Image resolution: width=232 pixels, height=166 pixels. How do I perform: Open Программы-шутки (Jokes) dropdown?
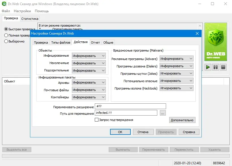177,73
